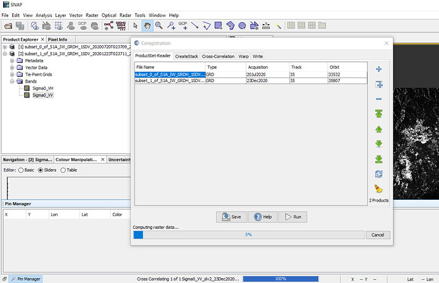Viewport: 439px width, 283px height.
Task: Select Table editor radio button
Action: click(x=63, y=170)
